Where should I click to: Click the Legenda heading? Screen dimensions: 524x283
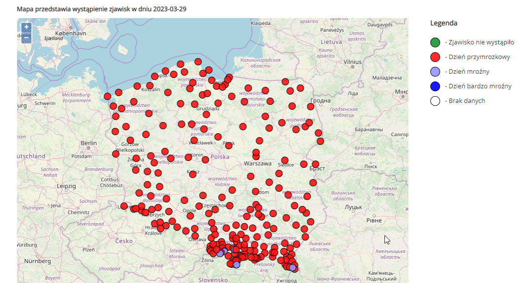443,23
